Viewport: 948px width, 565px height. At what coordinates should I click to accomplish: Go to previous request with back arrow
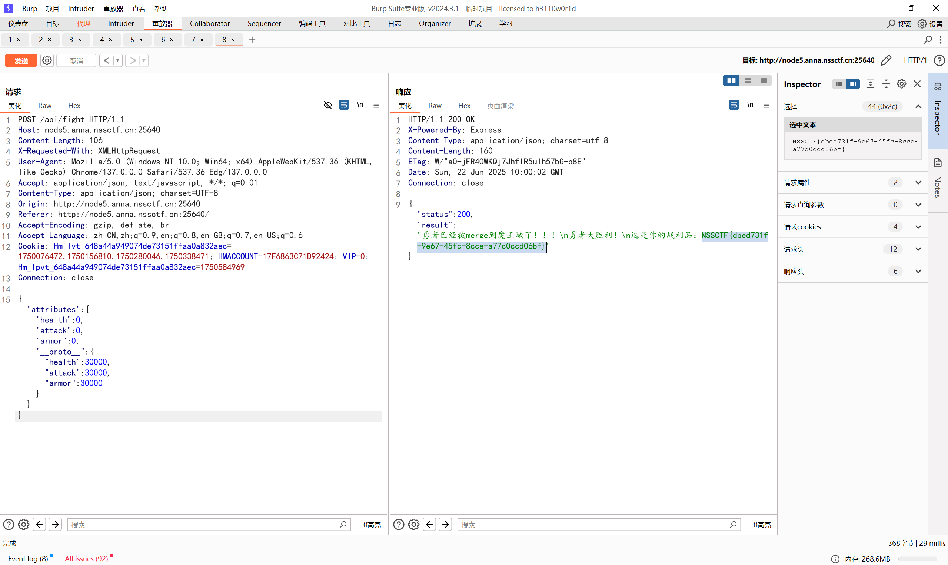pos(107,60)
